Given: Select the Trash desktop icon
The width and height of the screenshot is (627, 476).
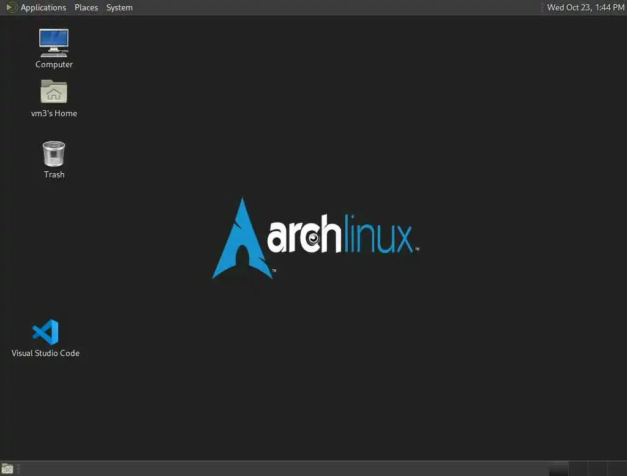Looking at the screenshot, I should [x=54, y=154].
